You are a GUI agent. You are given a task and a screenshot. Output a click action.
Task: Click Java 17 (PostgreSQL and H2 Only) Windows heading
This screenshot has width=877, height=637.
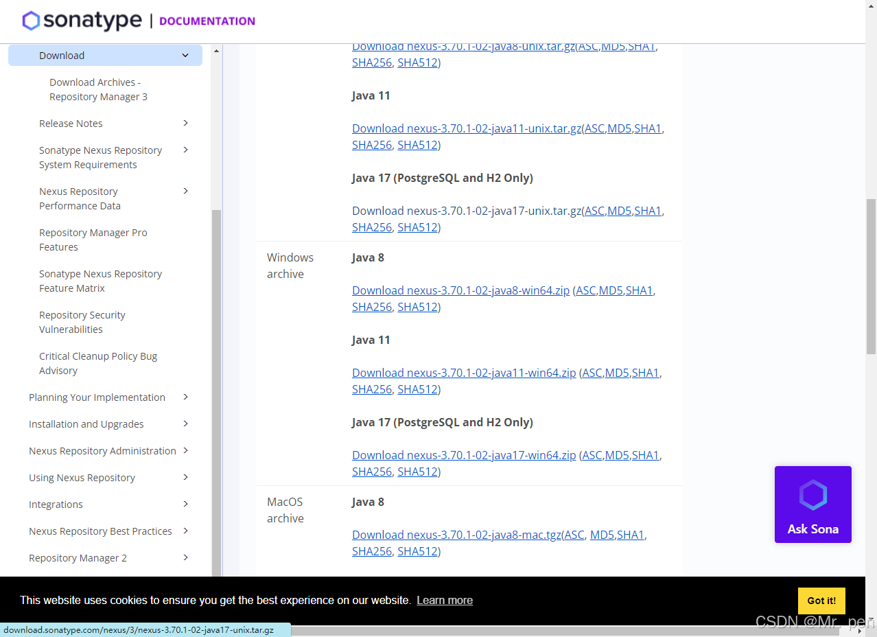click(443, 422)
